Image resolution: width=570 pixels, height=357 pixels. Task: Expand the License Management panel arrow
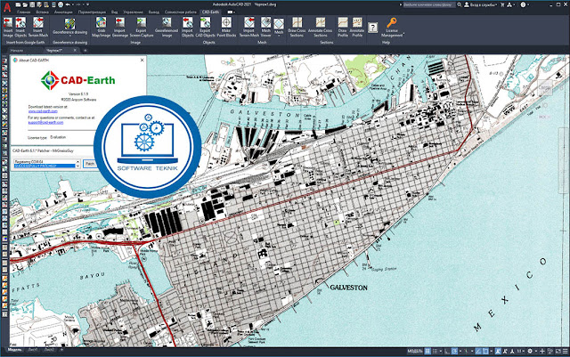403,34
